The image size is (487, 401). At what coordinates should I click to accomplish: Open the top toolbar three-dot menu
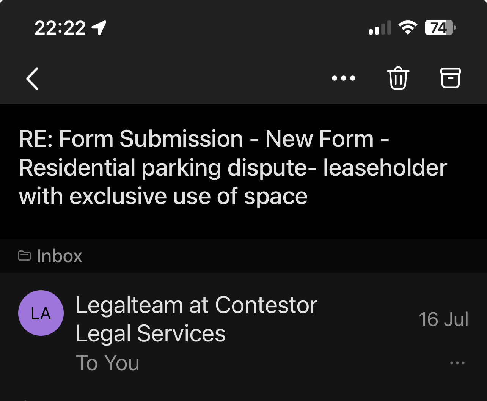tap(343, 79)
